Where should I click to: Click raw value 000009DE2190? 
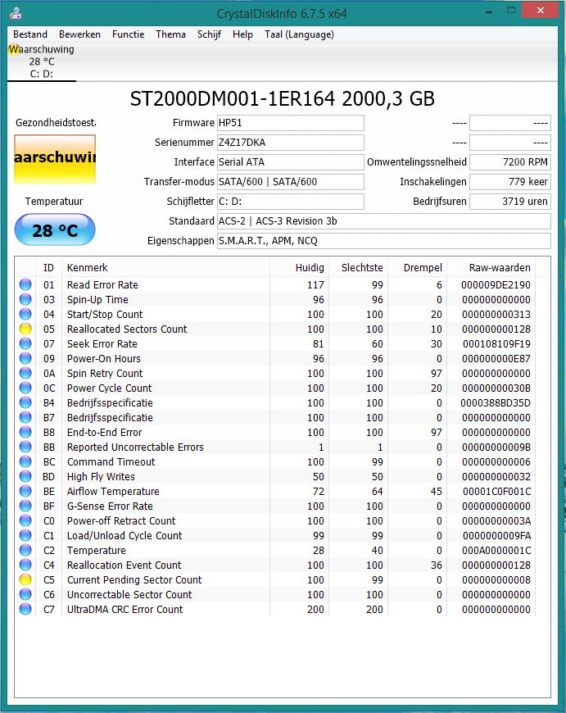496,285
